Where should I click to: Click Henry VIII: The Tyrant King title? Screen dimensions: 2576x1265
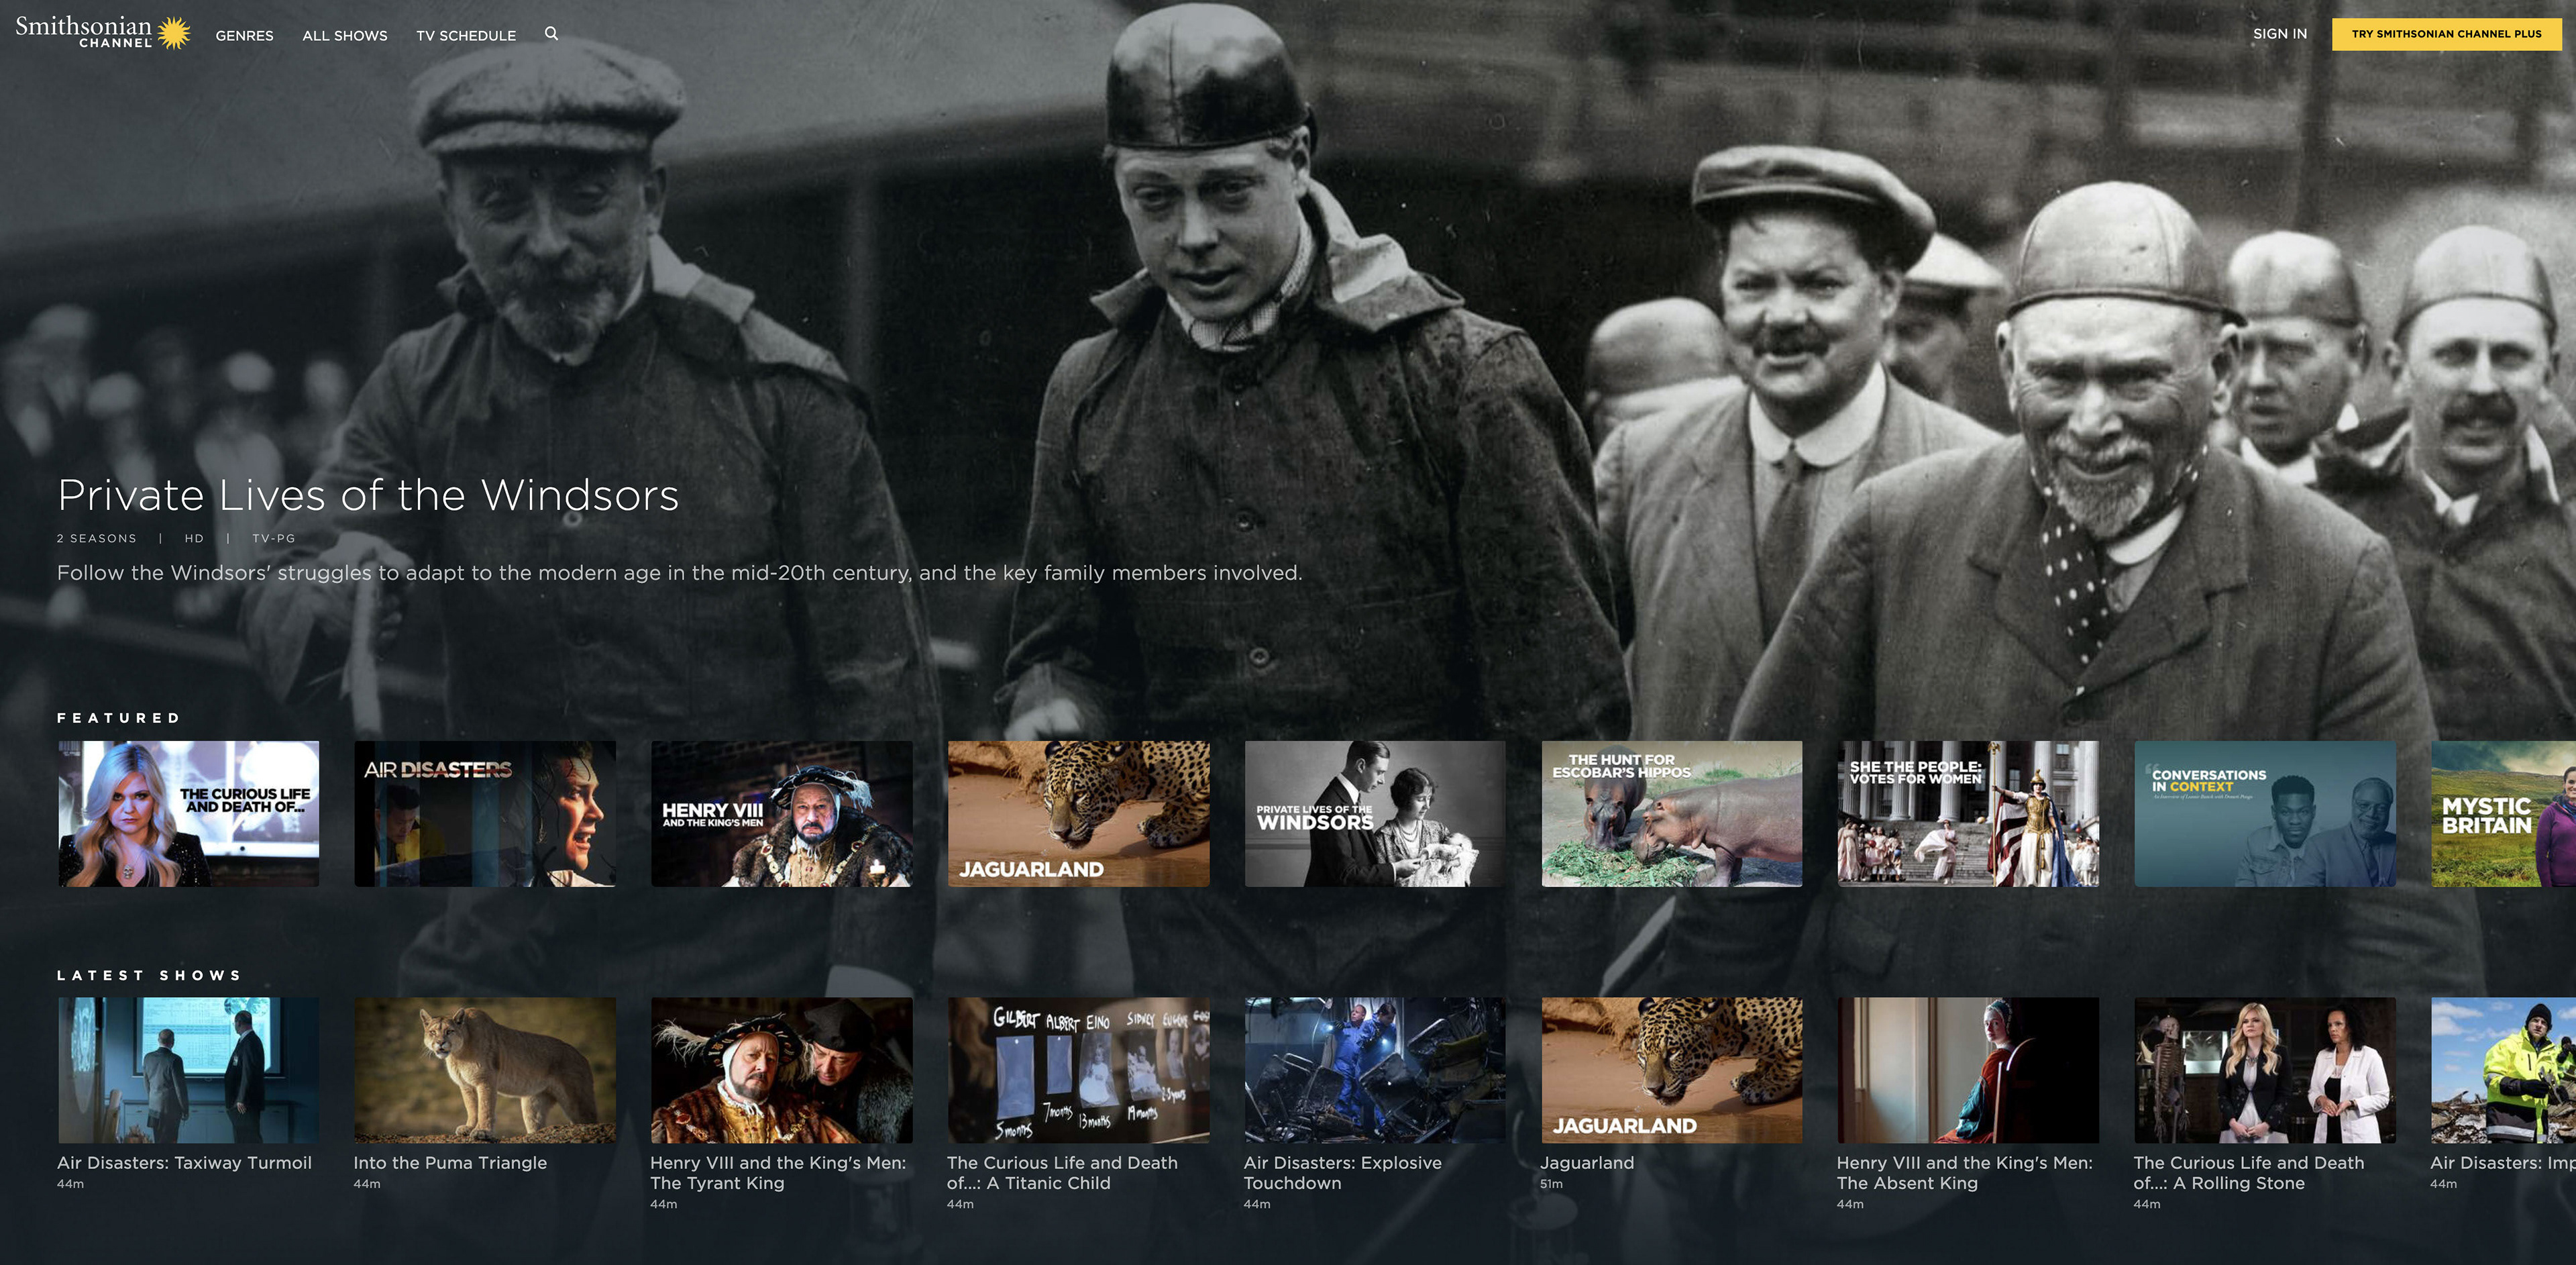(778, 1172)
